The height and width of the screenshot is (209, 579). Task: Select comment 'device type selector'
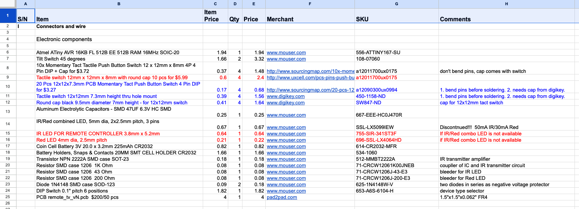(x=506, y=191)
